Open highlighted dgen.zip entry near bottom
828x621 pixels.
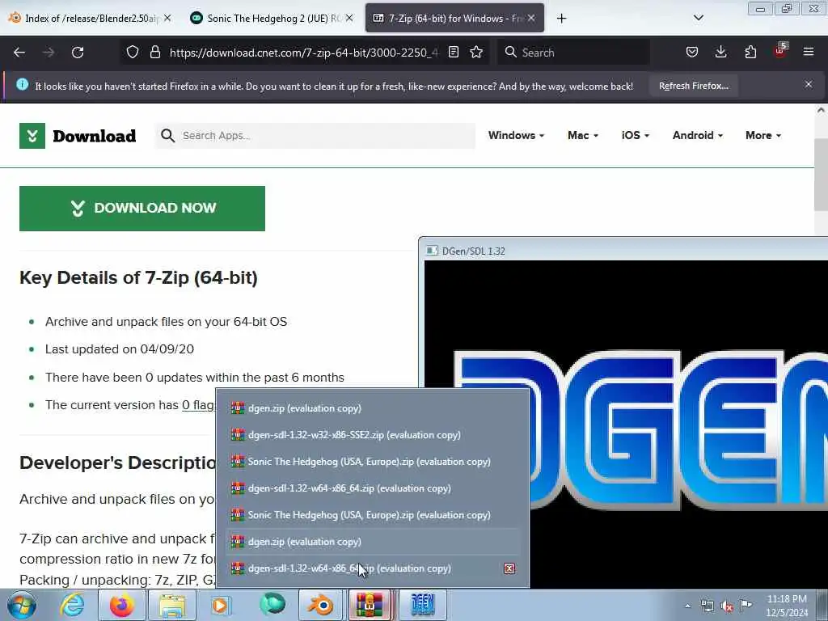click(373, 541)
